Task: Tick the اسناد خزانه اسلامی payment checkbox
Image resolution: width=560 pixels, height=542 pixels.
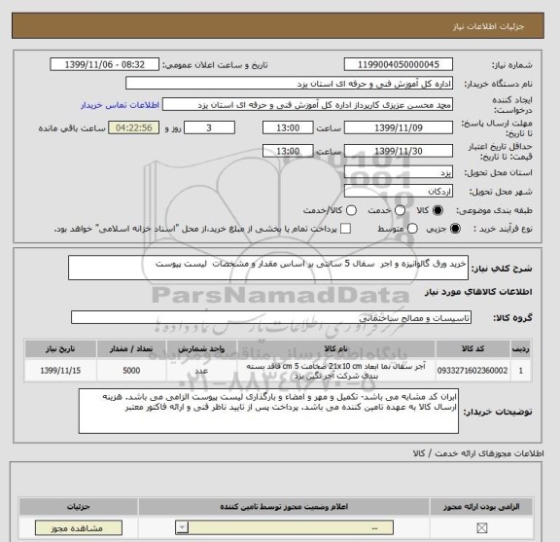Action: tap(345, 229)
